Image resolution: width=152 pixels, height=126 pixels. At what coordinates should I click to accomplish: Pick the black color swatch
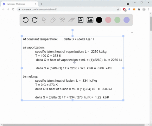tap(99, 20)
